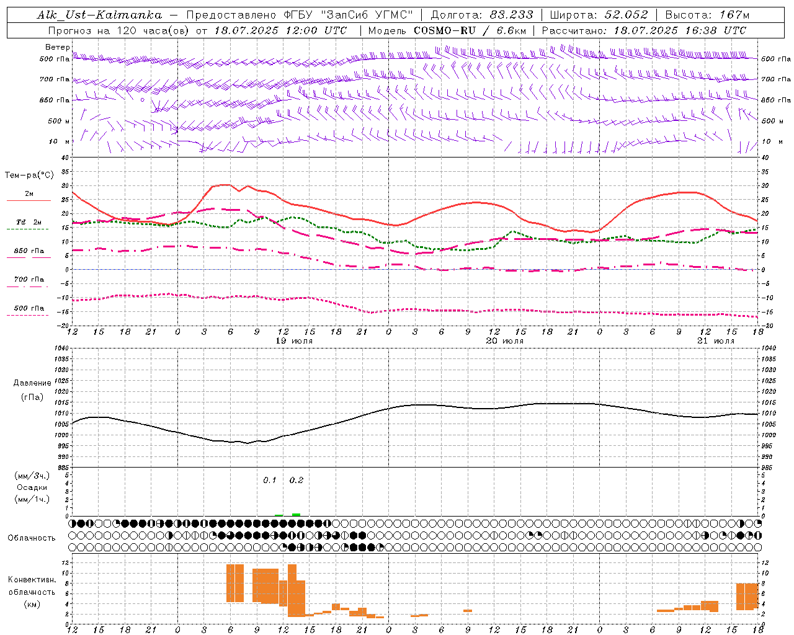Click the Td 2м dew point legend label
The width and height of the screenshot is (794, 635).
pyautogui.click(x=29, y=222)
